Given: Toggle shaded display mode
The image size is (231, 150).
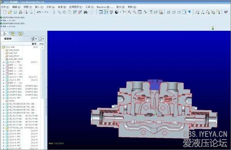Looking at the screenshot, I should coord(184,12).
